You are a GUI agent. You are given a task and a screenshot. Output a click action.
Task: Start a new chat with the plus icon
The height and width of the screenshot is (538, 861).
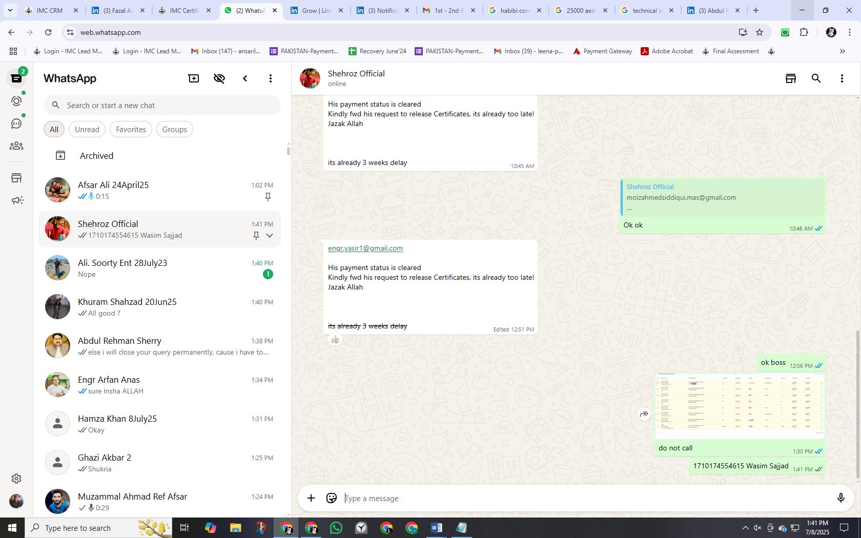pos(194,78)
